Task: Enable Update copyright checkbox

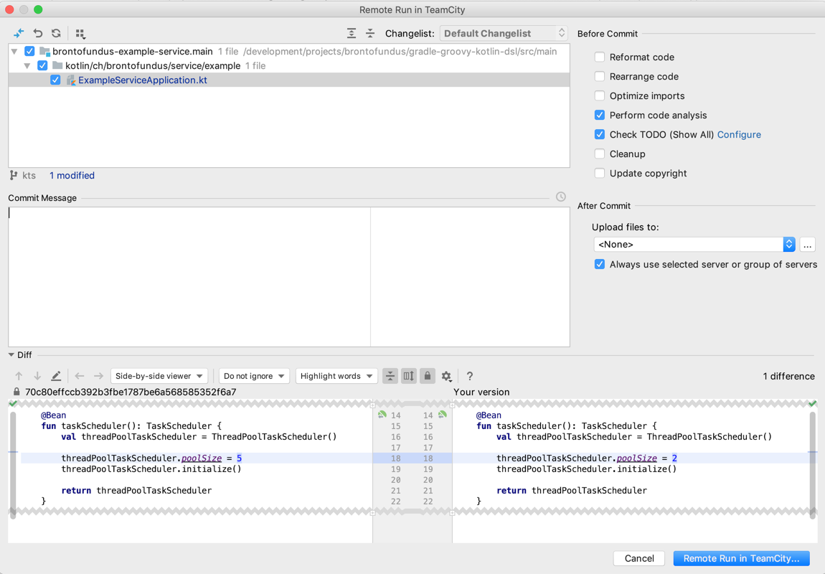Action: pyautogui.click(x=599, y=174)
